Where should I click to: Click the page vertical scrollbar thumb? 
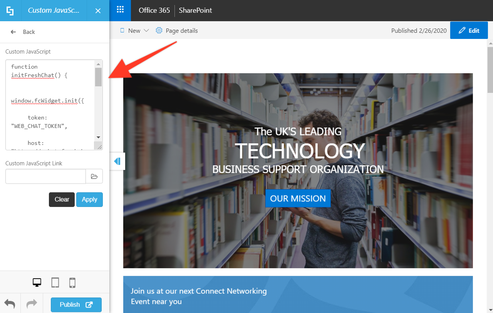click(x=490, y=70)
